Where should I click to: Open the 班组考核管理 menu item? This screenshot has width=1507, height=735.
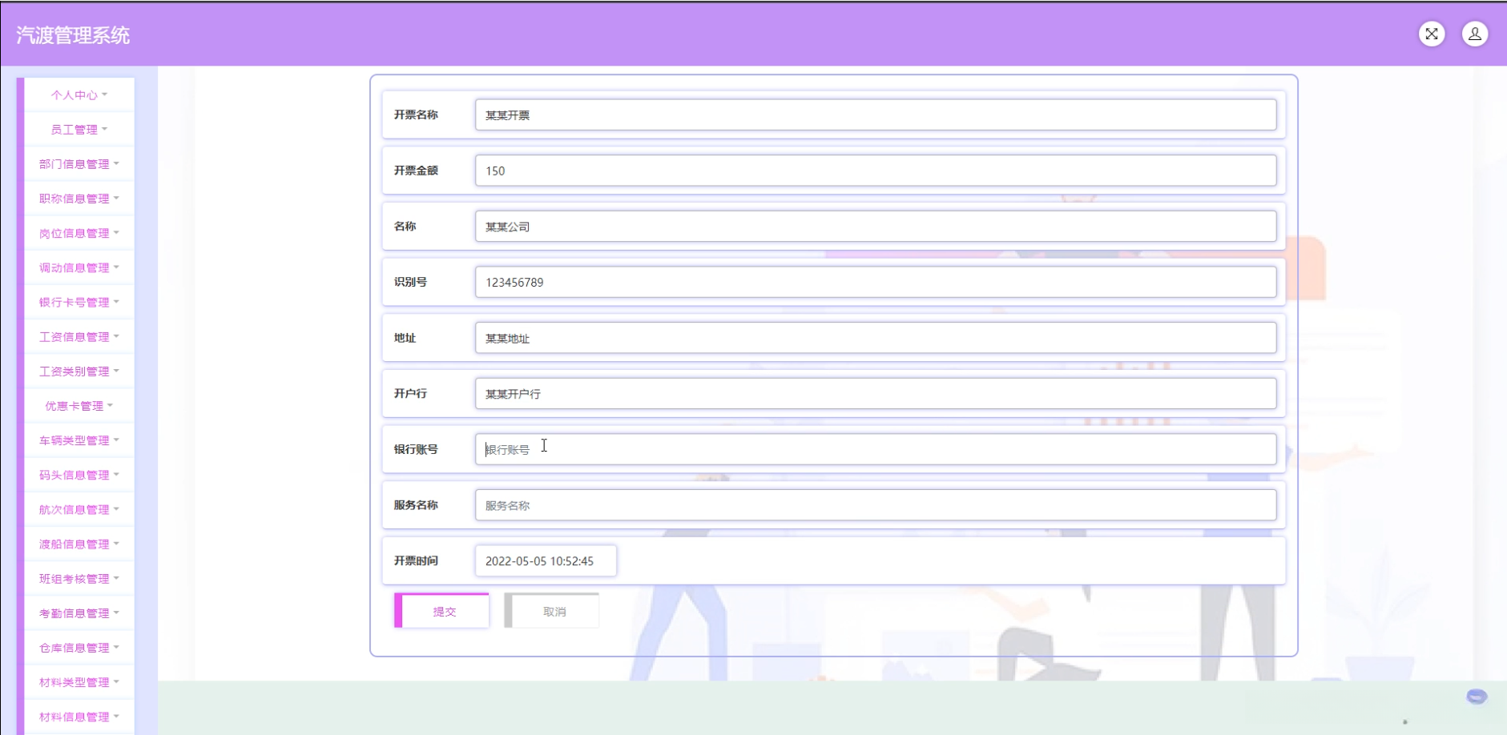(x=79, y=578)
